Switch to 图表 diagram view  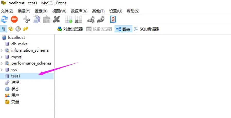123,29
